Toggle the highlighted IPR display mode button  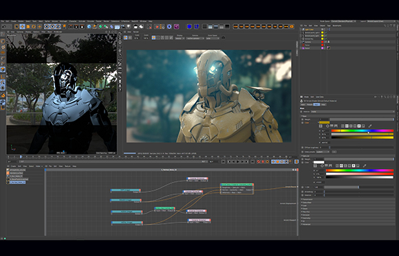coord(153,38)
